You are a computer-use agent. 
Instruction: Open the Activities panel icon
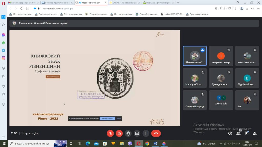(255, 133)
